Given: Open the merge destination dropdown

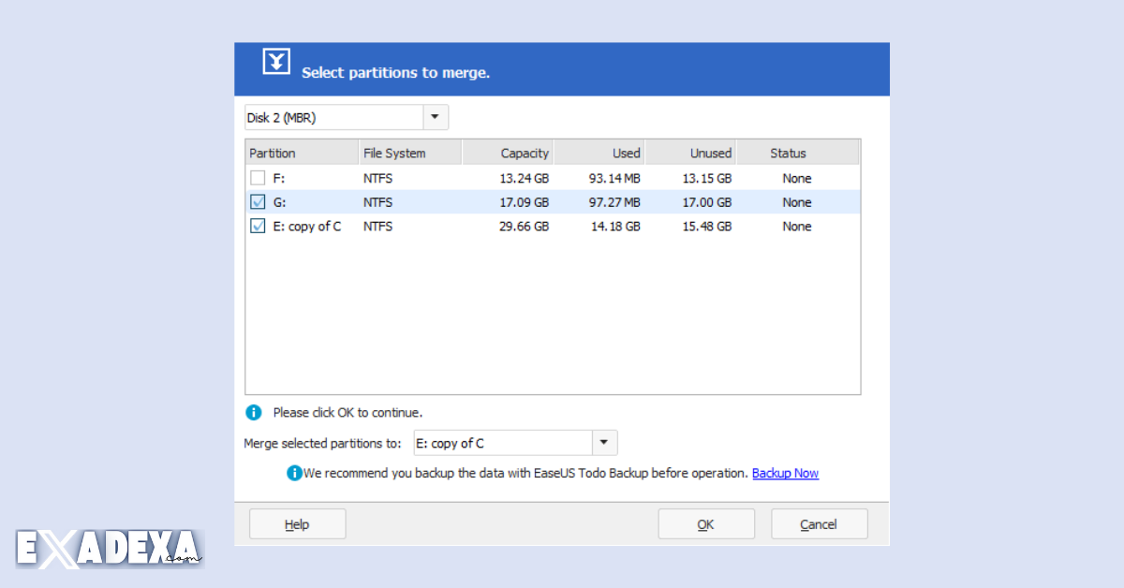Looking at the screenshot, I should pos(604,442).
